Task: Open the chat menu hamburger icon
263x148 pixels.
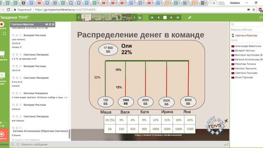Action: (13, 144)
